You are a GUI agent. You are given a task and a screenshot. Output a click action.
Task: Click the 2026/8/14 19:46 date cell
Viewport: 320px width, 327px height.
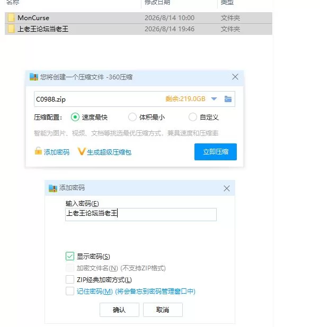click(x=170, y=29)
